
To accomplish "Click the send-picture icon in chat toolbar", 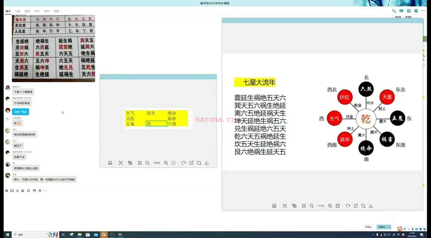I will coord(34,191).
